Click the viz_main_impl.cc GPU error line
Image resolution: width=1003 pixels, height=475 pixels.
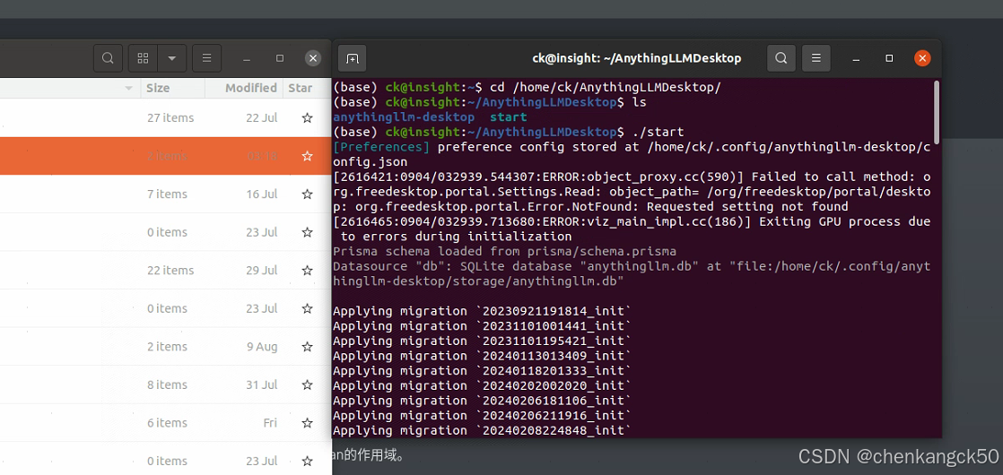[x=632, y=229]
